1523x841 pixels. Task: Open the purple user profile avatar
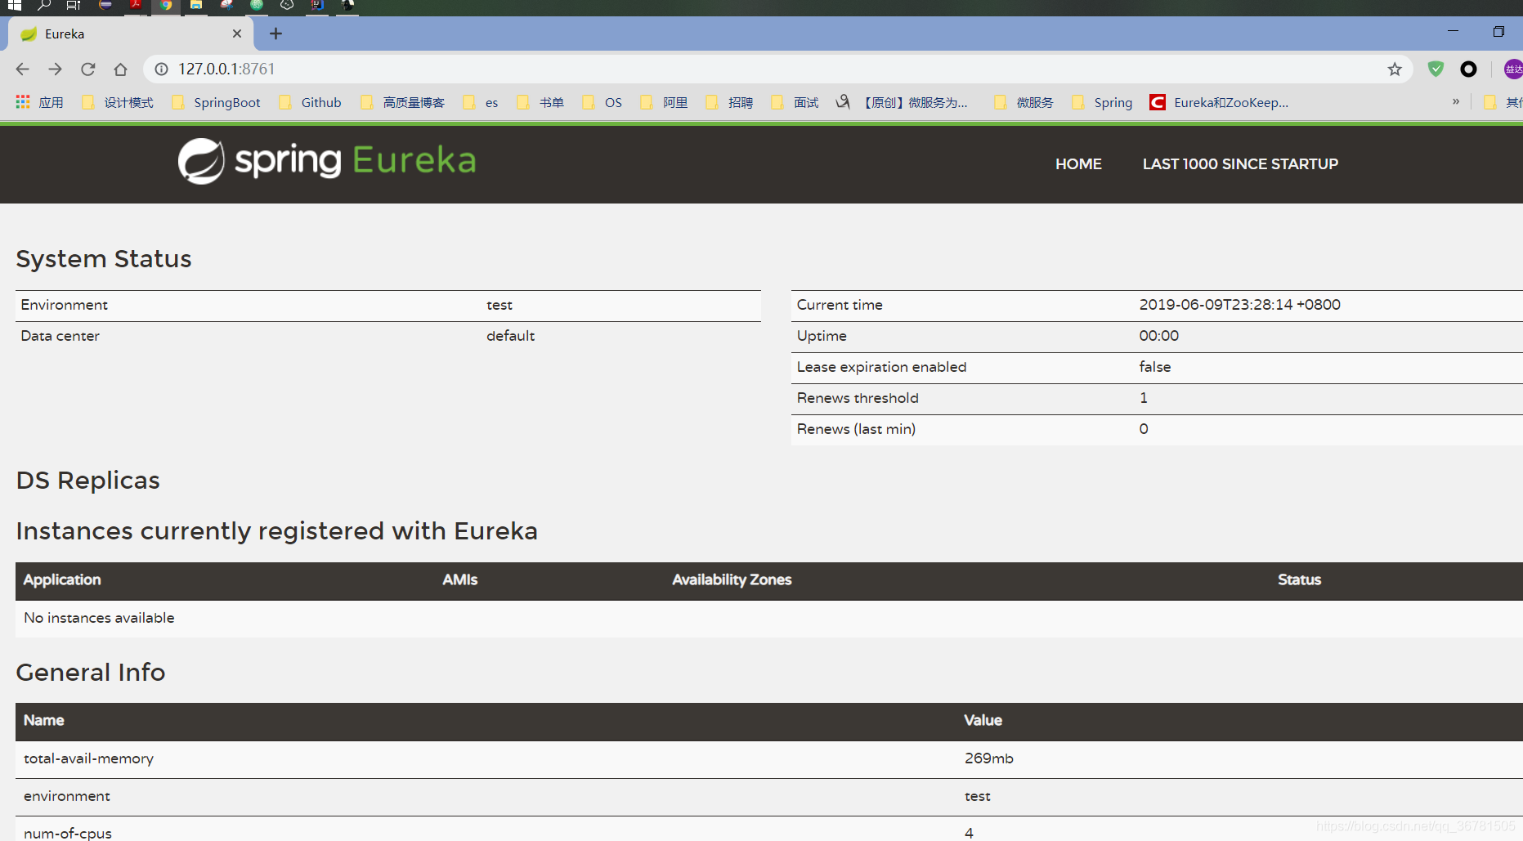(1513, 69)
